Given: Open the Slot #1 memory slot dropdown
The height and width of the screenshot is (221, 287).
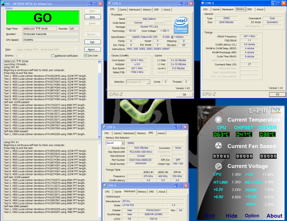Looking at the screenshot, I should [x=122, y=143].
